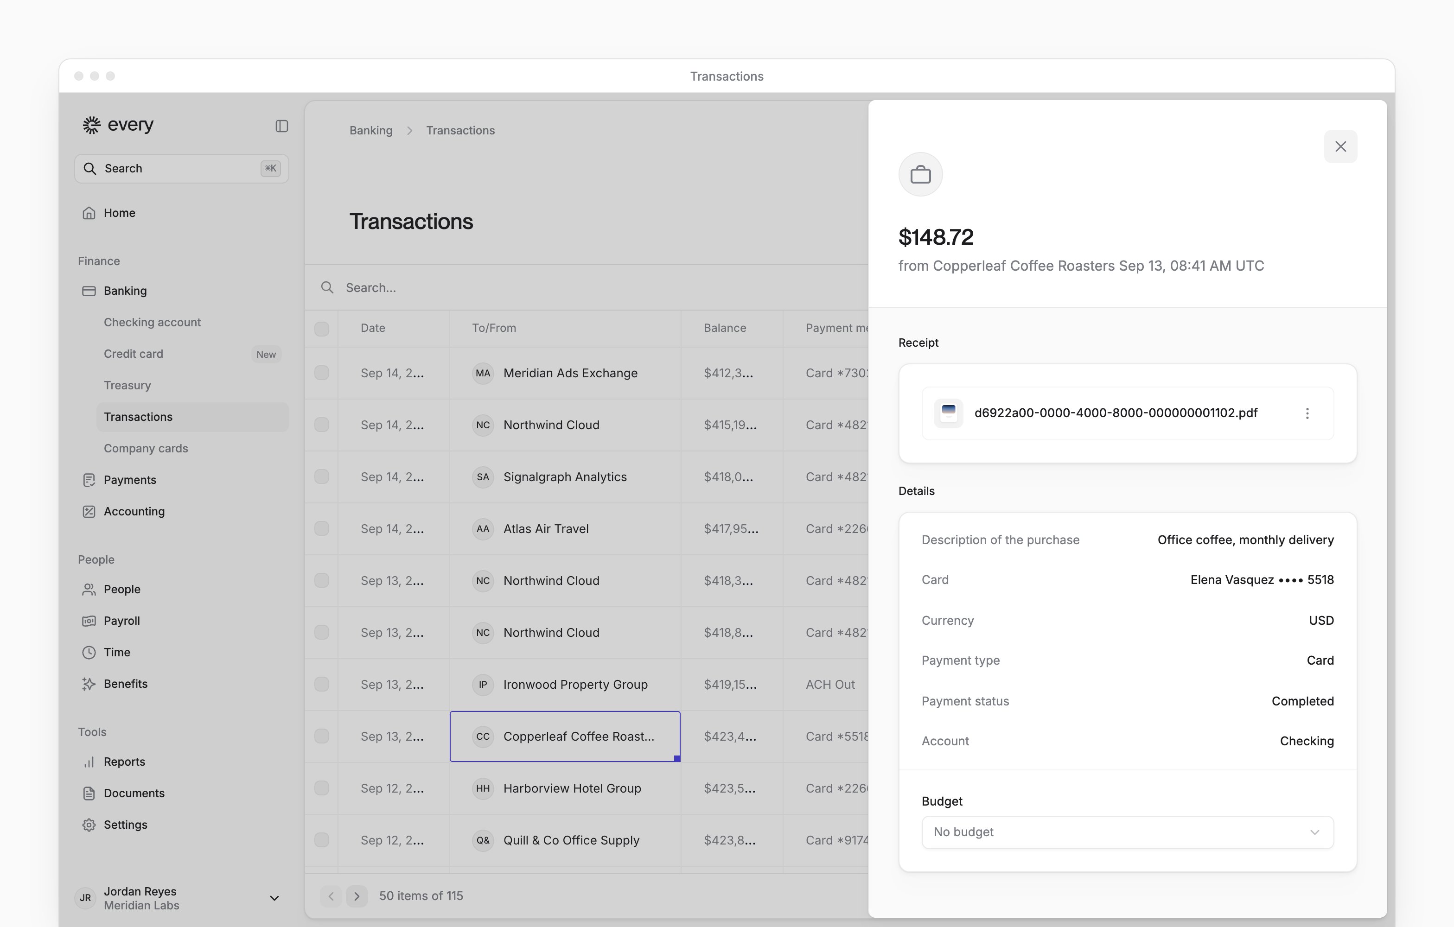Go to previous page of transactions

(331, 896)
